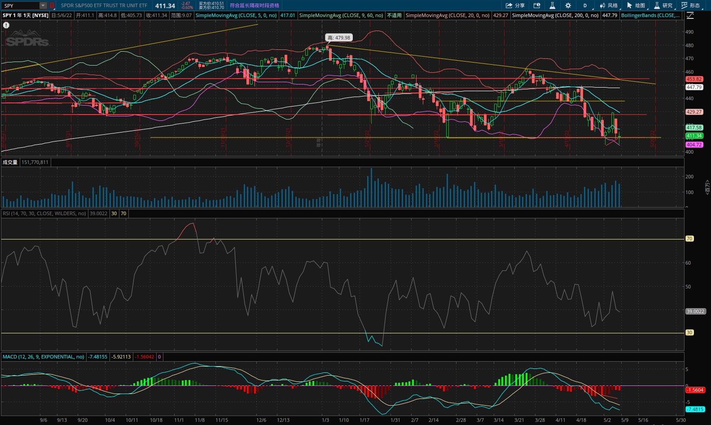Select the BollingerBands study label
Viewport: 711px width, 425px height.
(650, 15)
